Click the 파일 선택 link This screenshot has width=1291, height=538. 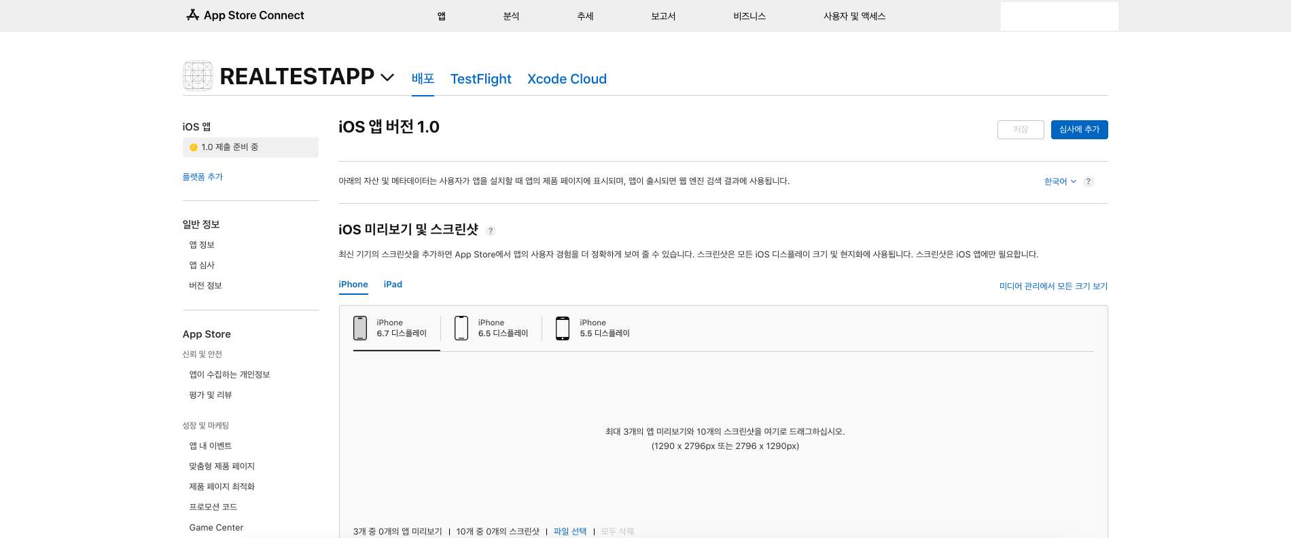pos(570,531)
